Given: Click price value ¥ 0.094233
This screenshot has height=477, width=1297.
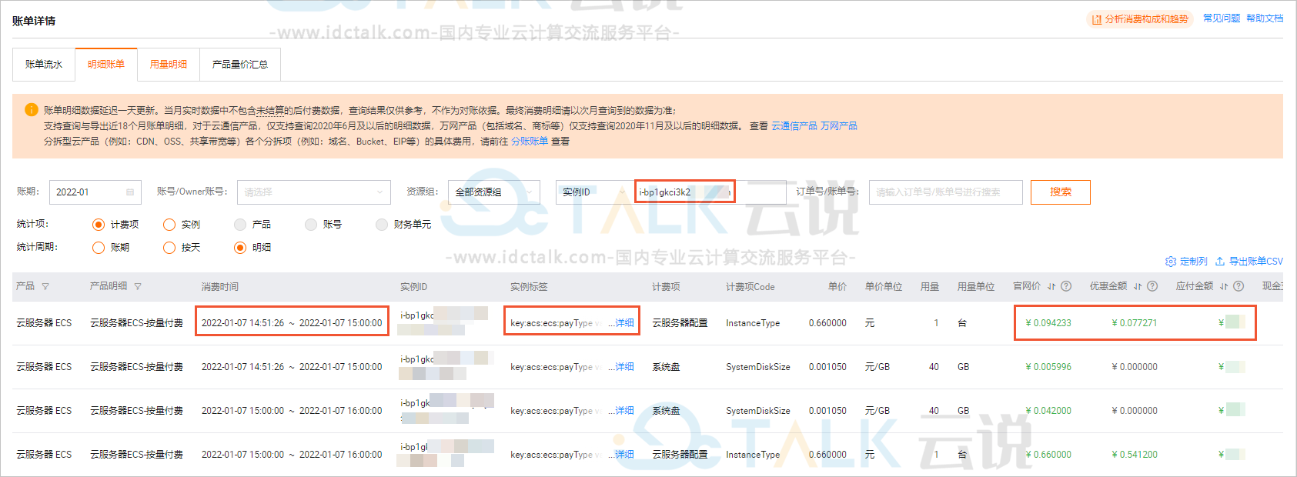Looking at the screenshot, I should pos(1048,323).
